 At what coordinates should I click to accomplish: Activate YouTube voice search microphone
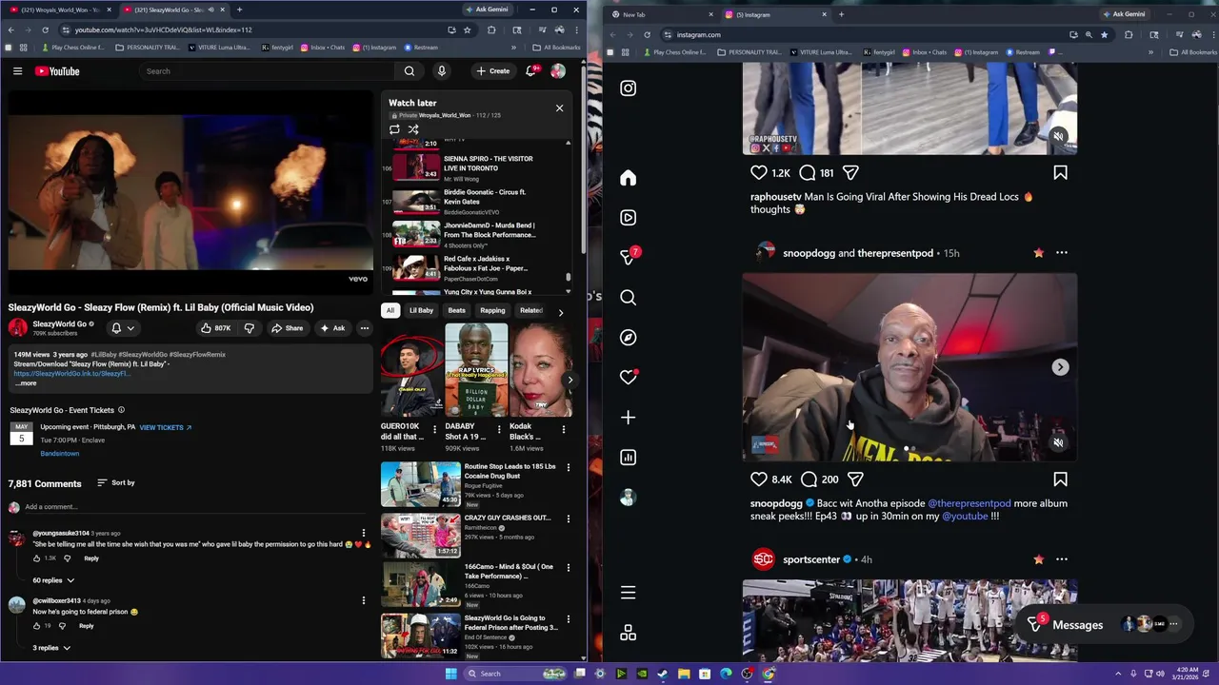[441, 71]
